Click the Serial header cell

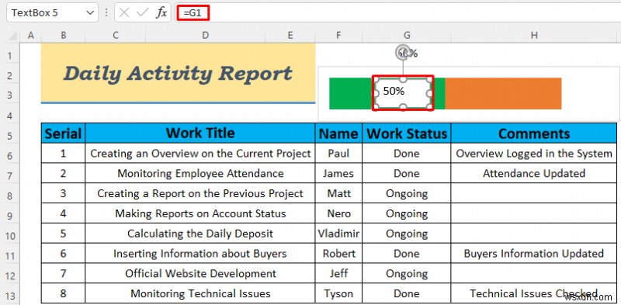63,133
